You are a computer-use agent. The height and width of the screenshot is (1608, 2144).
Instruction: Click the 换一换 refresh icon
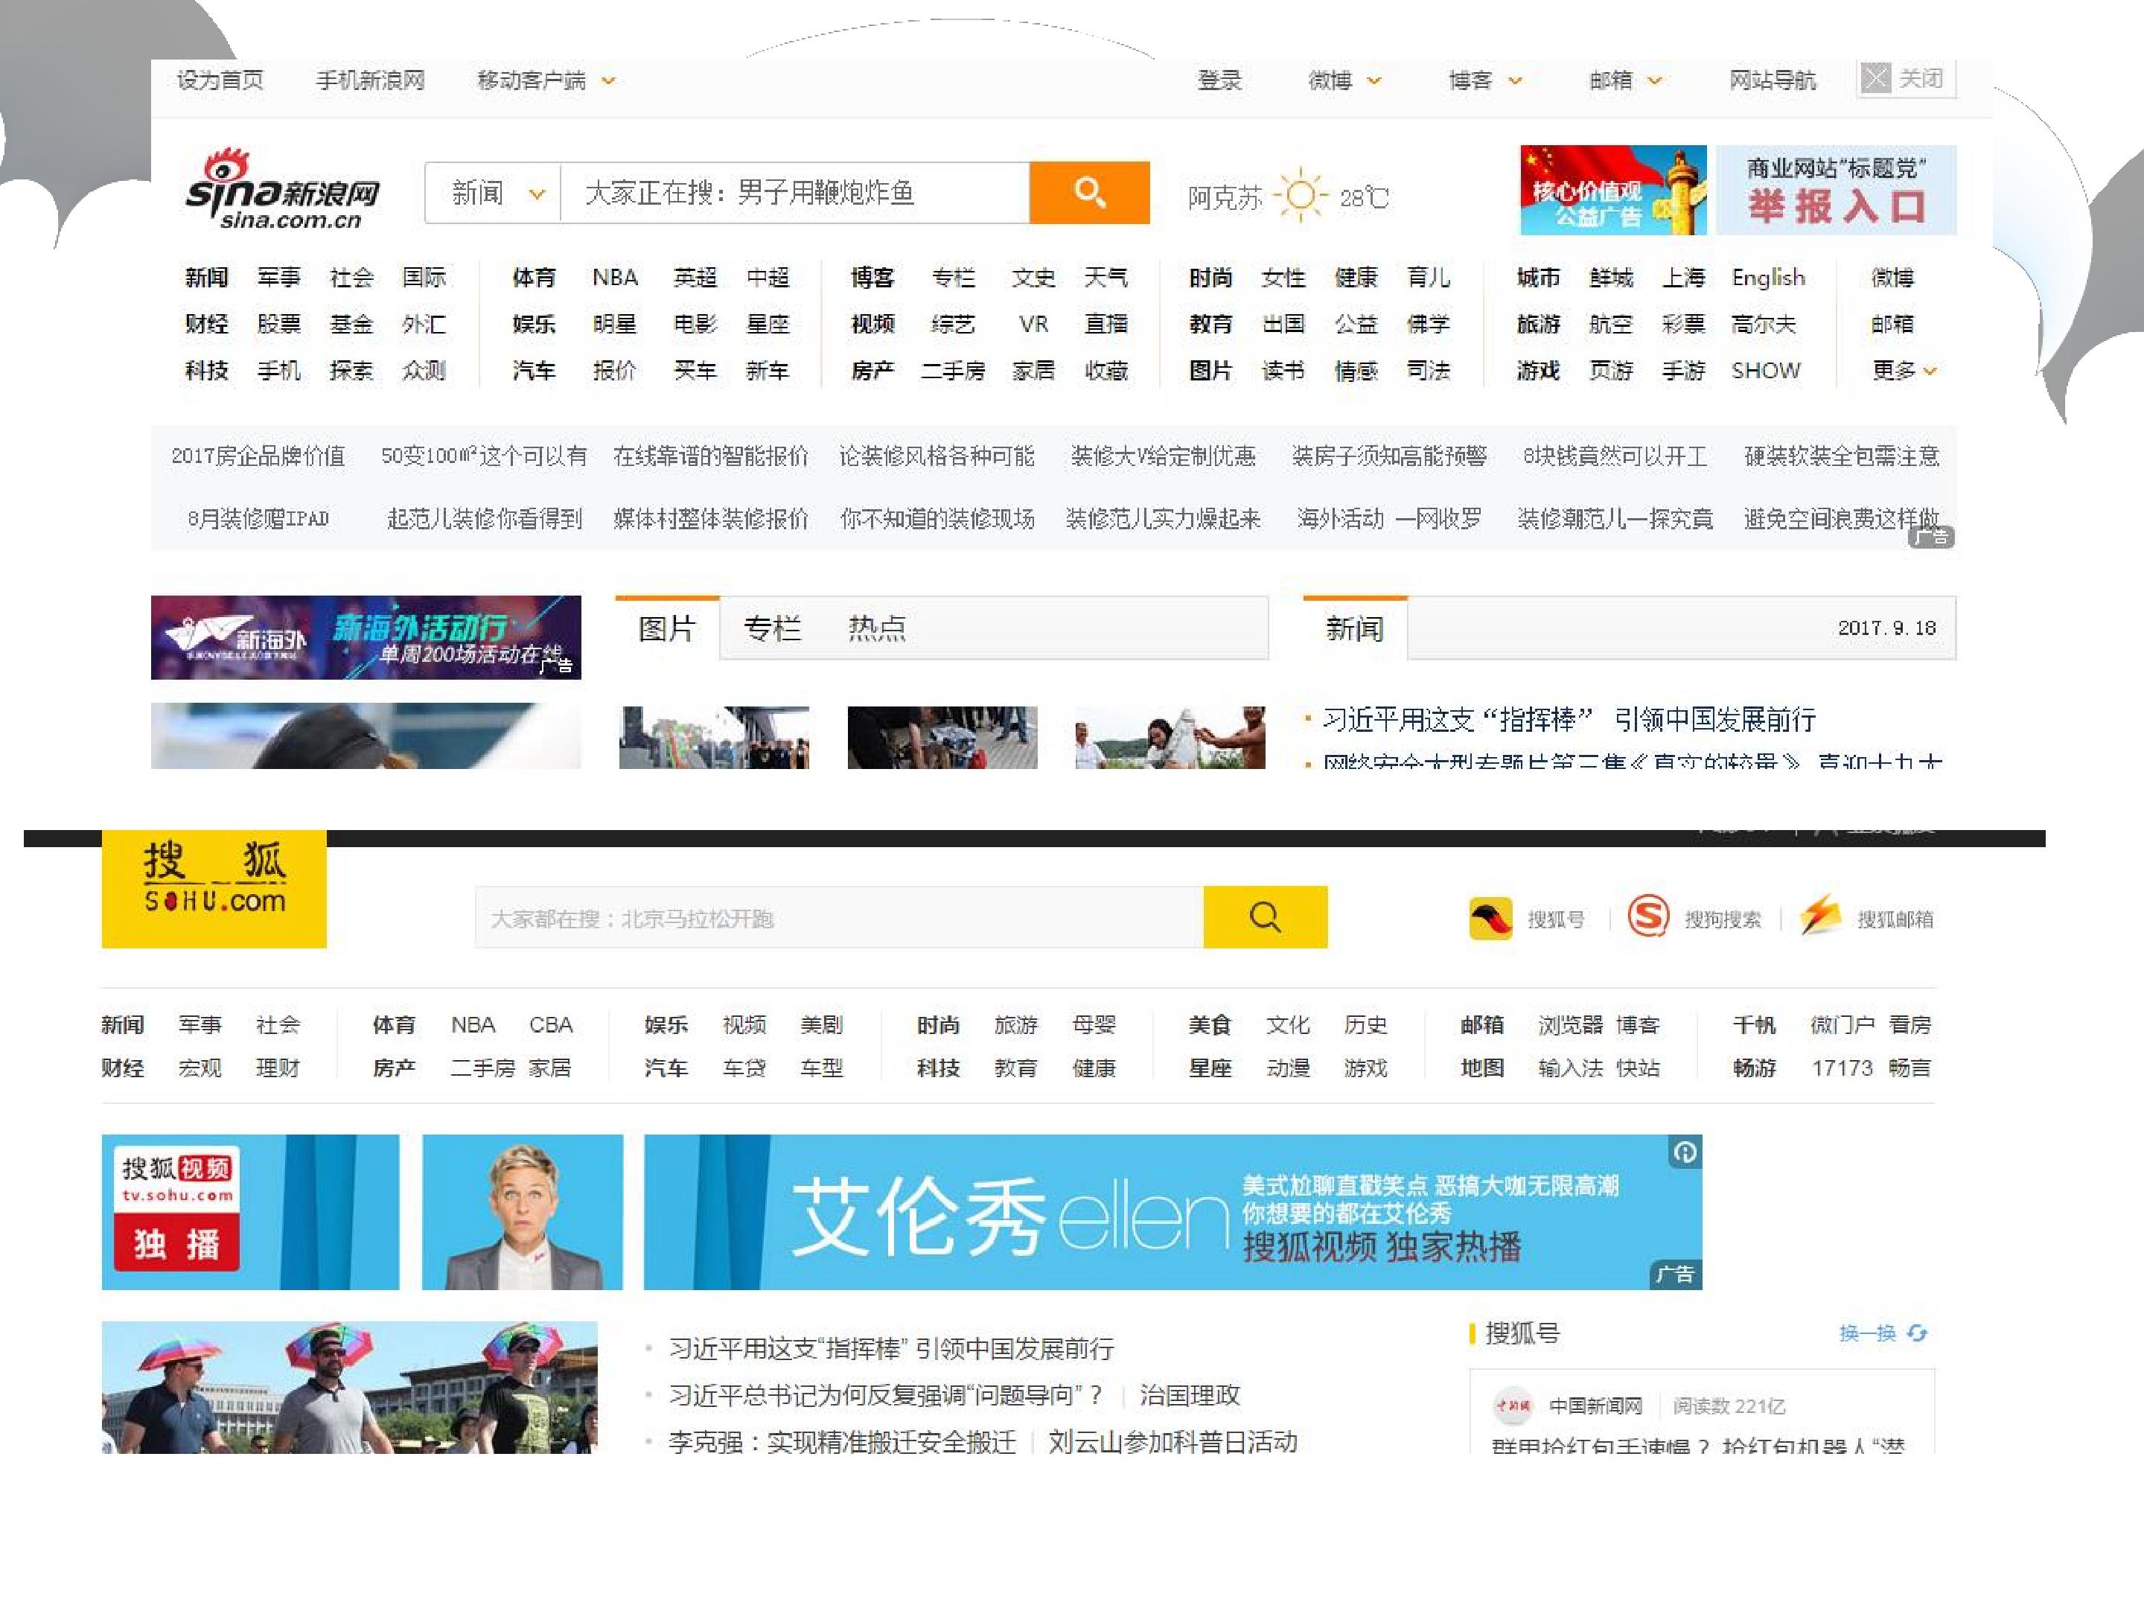coord(1917,1334)
